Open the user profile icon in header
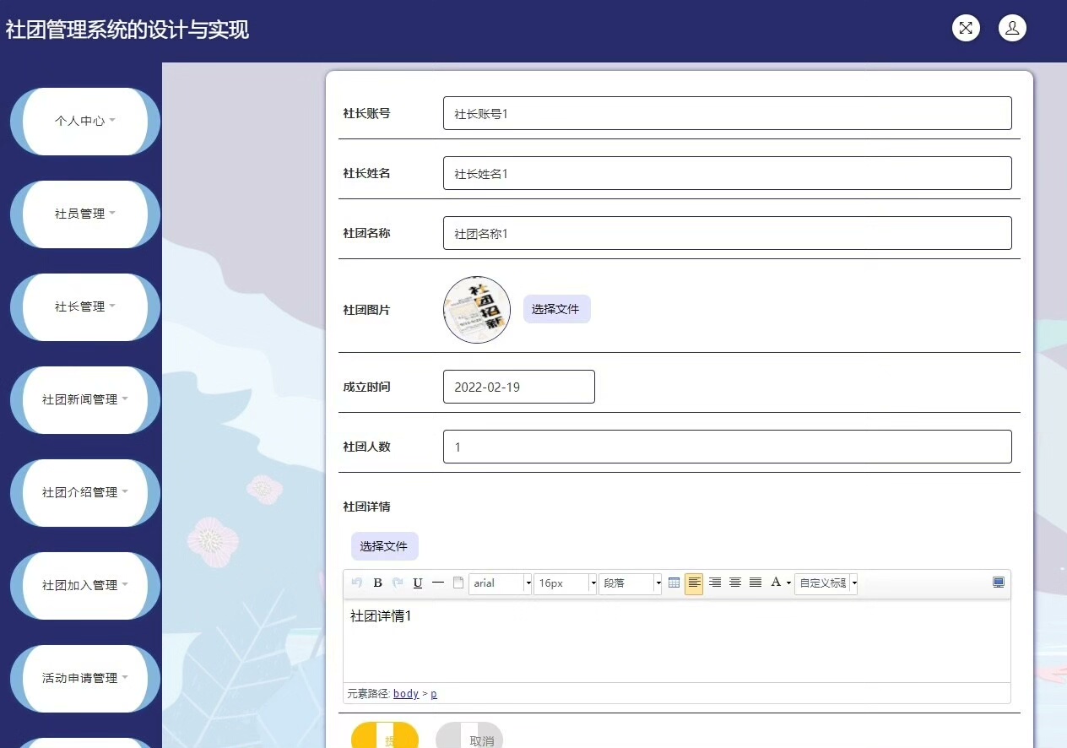1067x748 pixels. [x=1012, y=28]
